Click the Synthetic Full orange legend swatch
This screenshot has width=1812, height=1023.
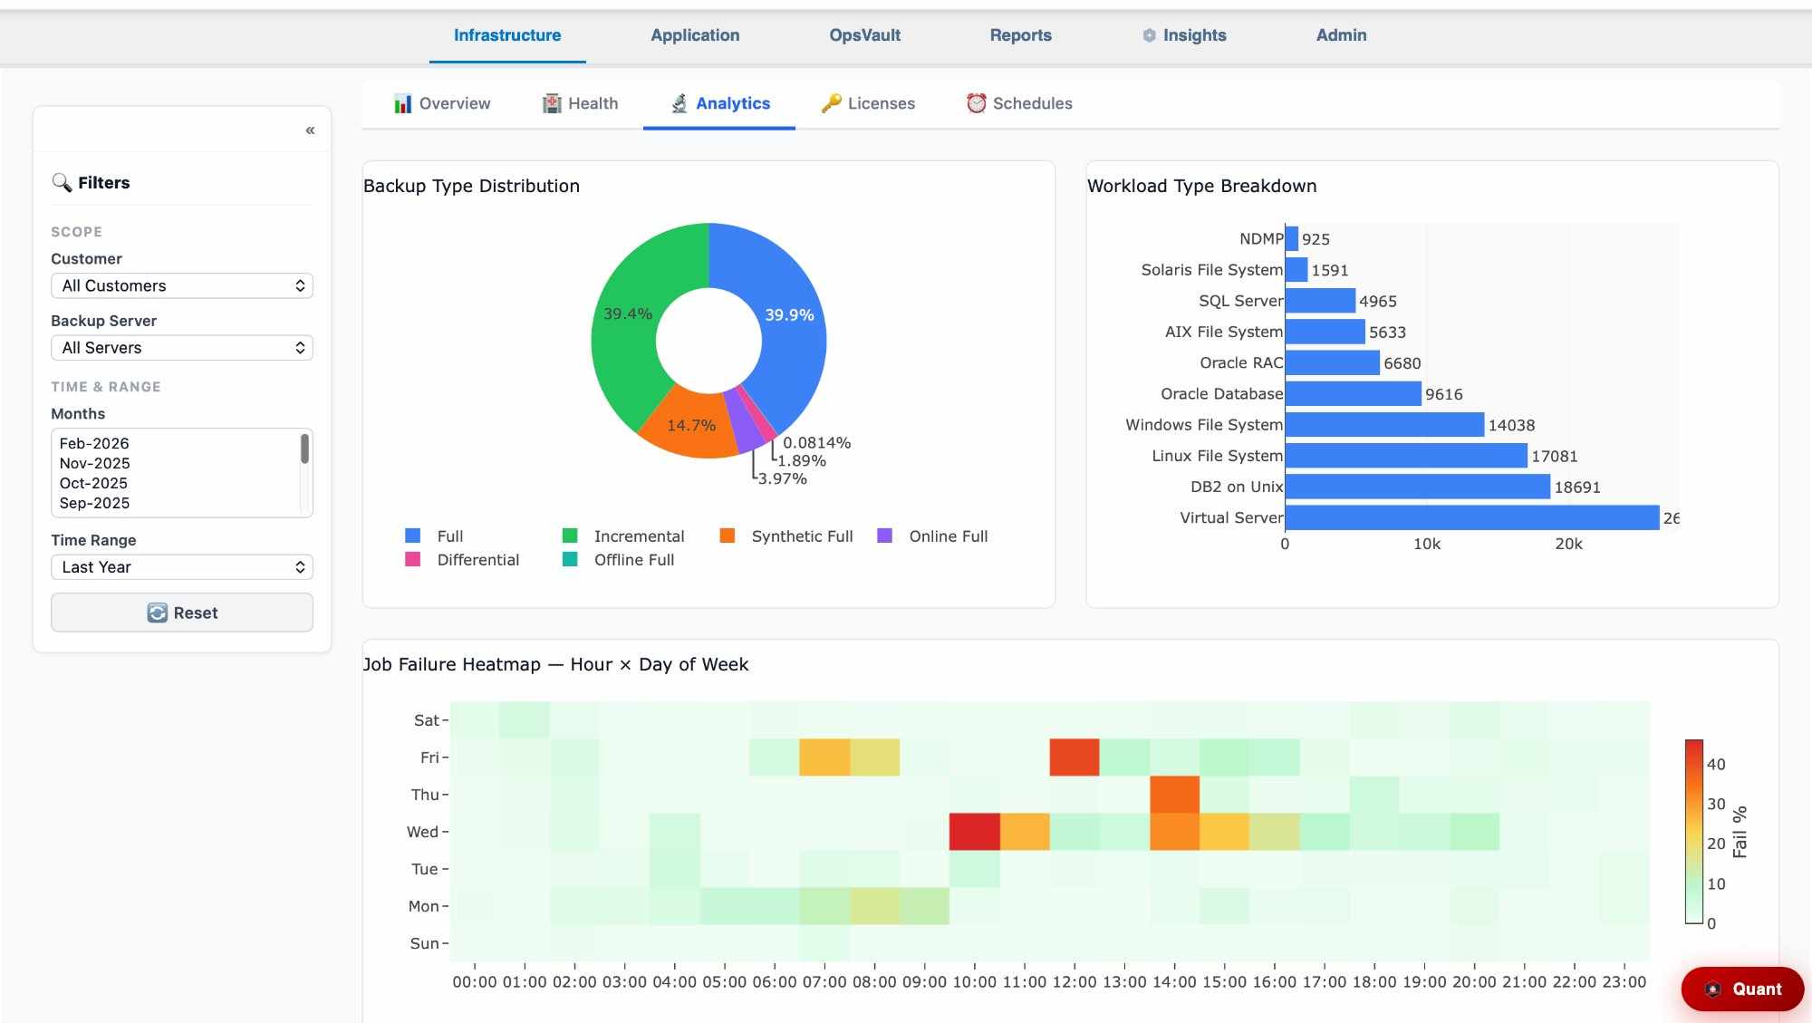pyautogui.click(x=727, y=536)
